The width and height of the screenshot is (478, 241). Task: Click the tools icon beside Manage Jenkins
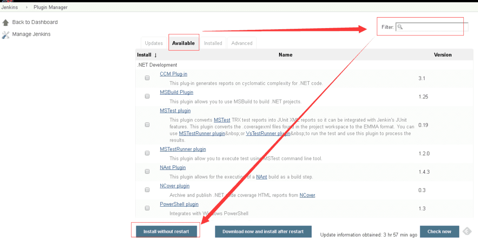coord(5,35)
